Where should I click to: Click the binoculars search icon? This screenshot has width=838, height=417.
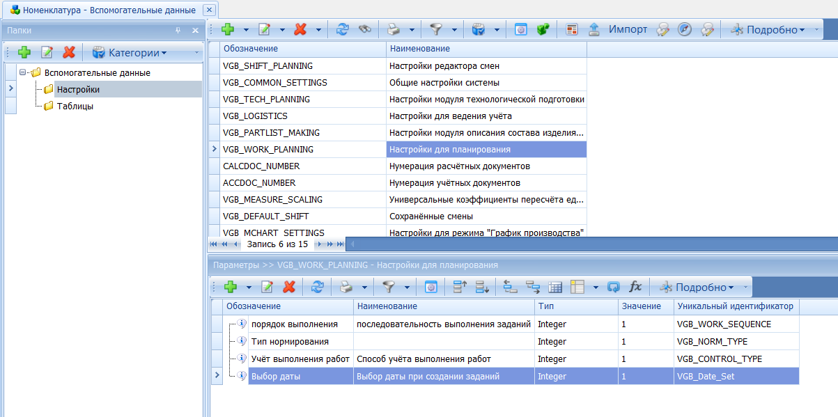[364, 29]
